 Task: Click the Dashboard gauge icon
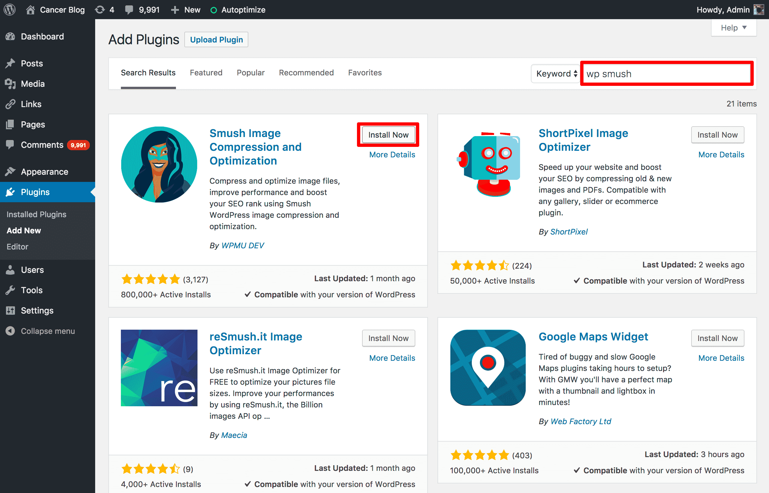pos(10,36)
